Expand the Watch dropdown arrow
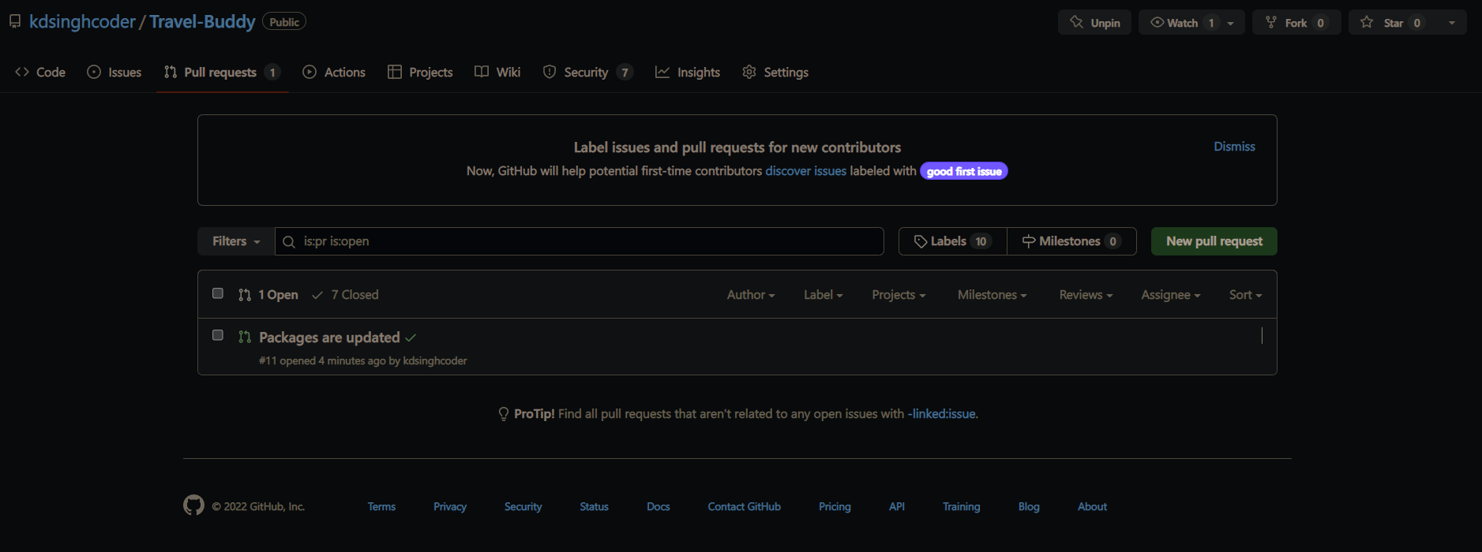Screen dimensions: 1482x552 pos(1232,23)
